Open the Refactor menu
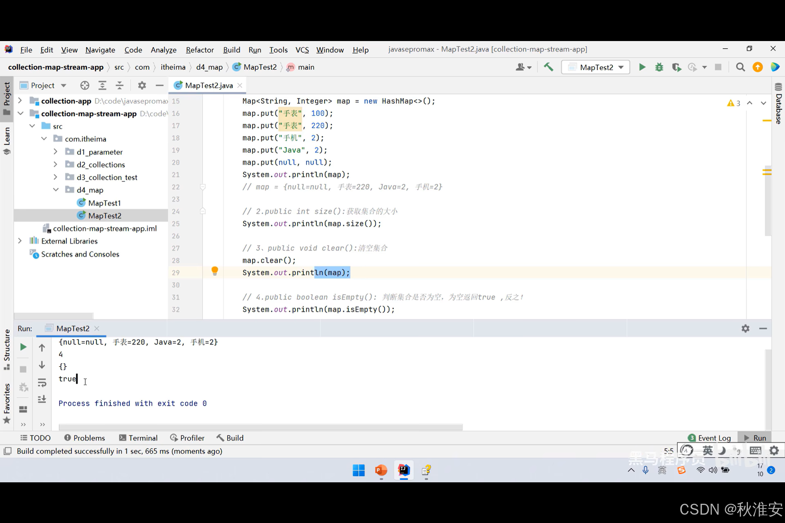 200,50
